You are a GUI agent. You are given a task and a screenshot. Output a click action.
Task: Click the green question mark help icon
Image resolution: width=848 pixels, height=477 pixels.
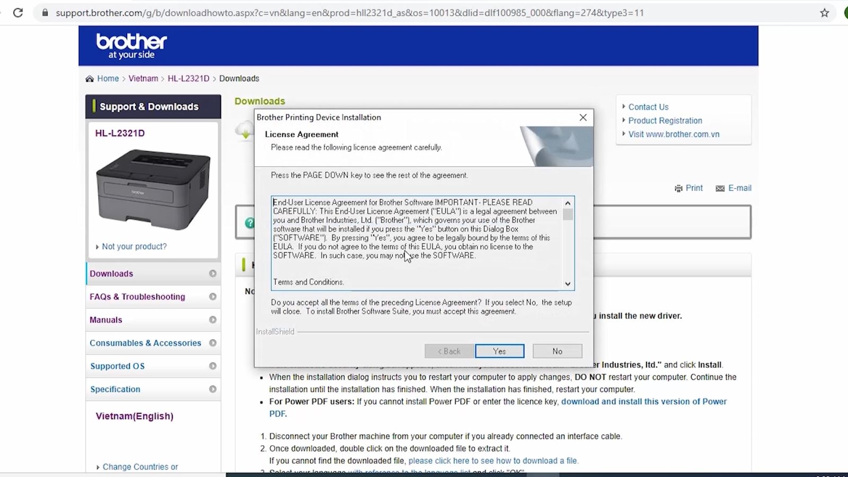249,223
